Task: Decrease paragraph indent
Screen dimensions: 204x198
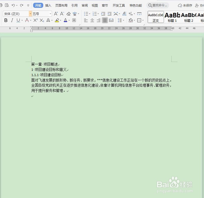Action: coord(103,14)
